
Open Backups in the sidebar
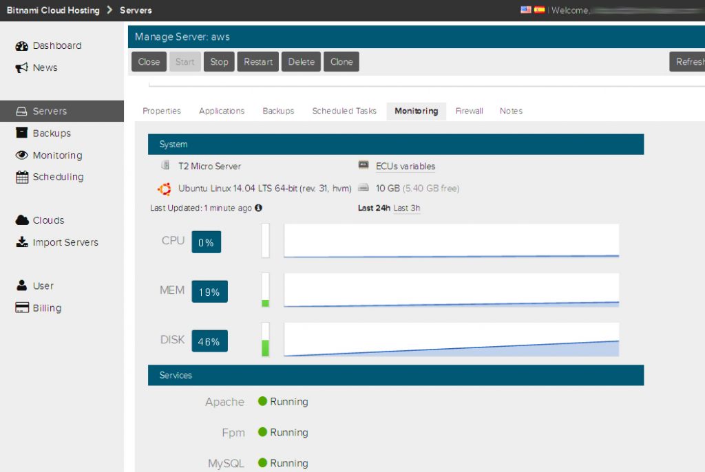point(52,133)
